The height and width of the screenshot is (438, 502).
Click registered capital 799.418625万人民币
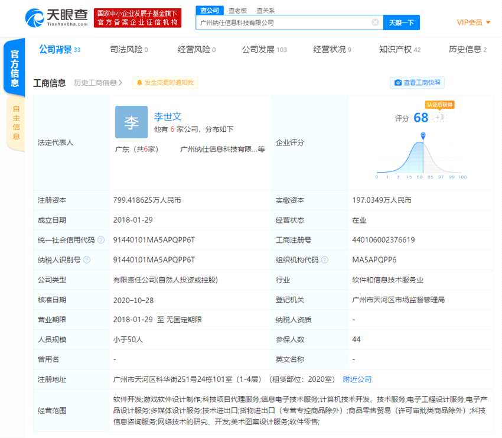[x=147, y=200]
